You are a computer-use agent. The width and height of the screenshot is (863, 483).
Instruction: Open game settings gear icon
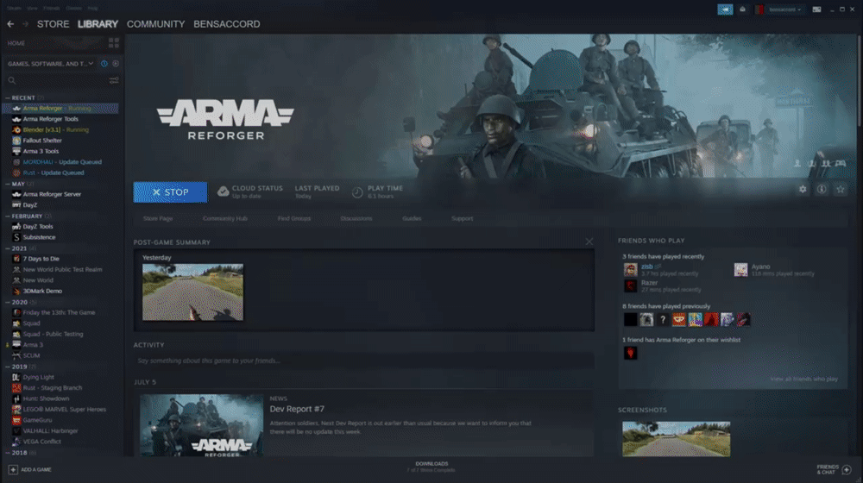click(x=803, y=189)
